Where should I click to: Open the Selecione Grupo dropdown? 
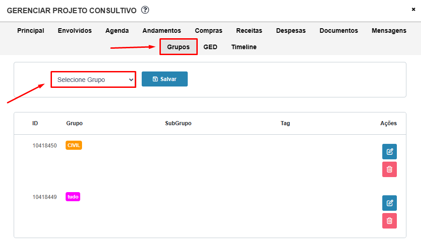coord(93,79)
